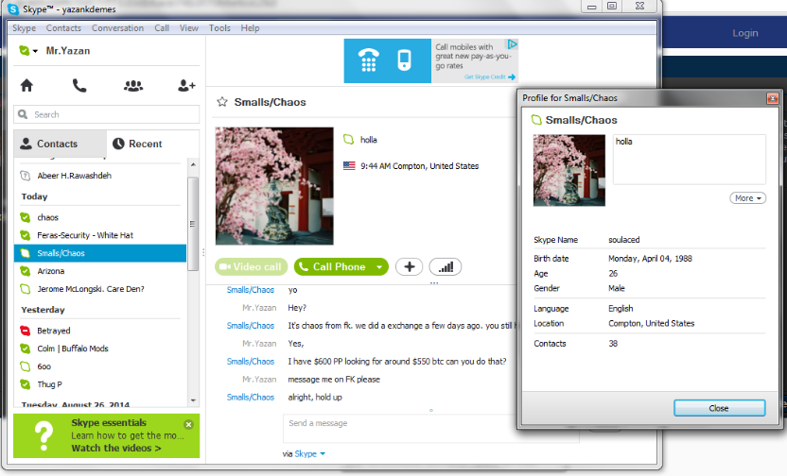Click the add contact icon

tap(186, 86)
